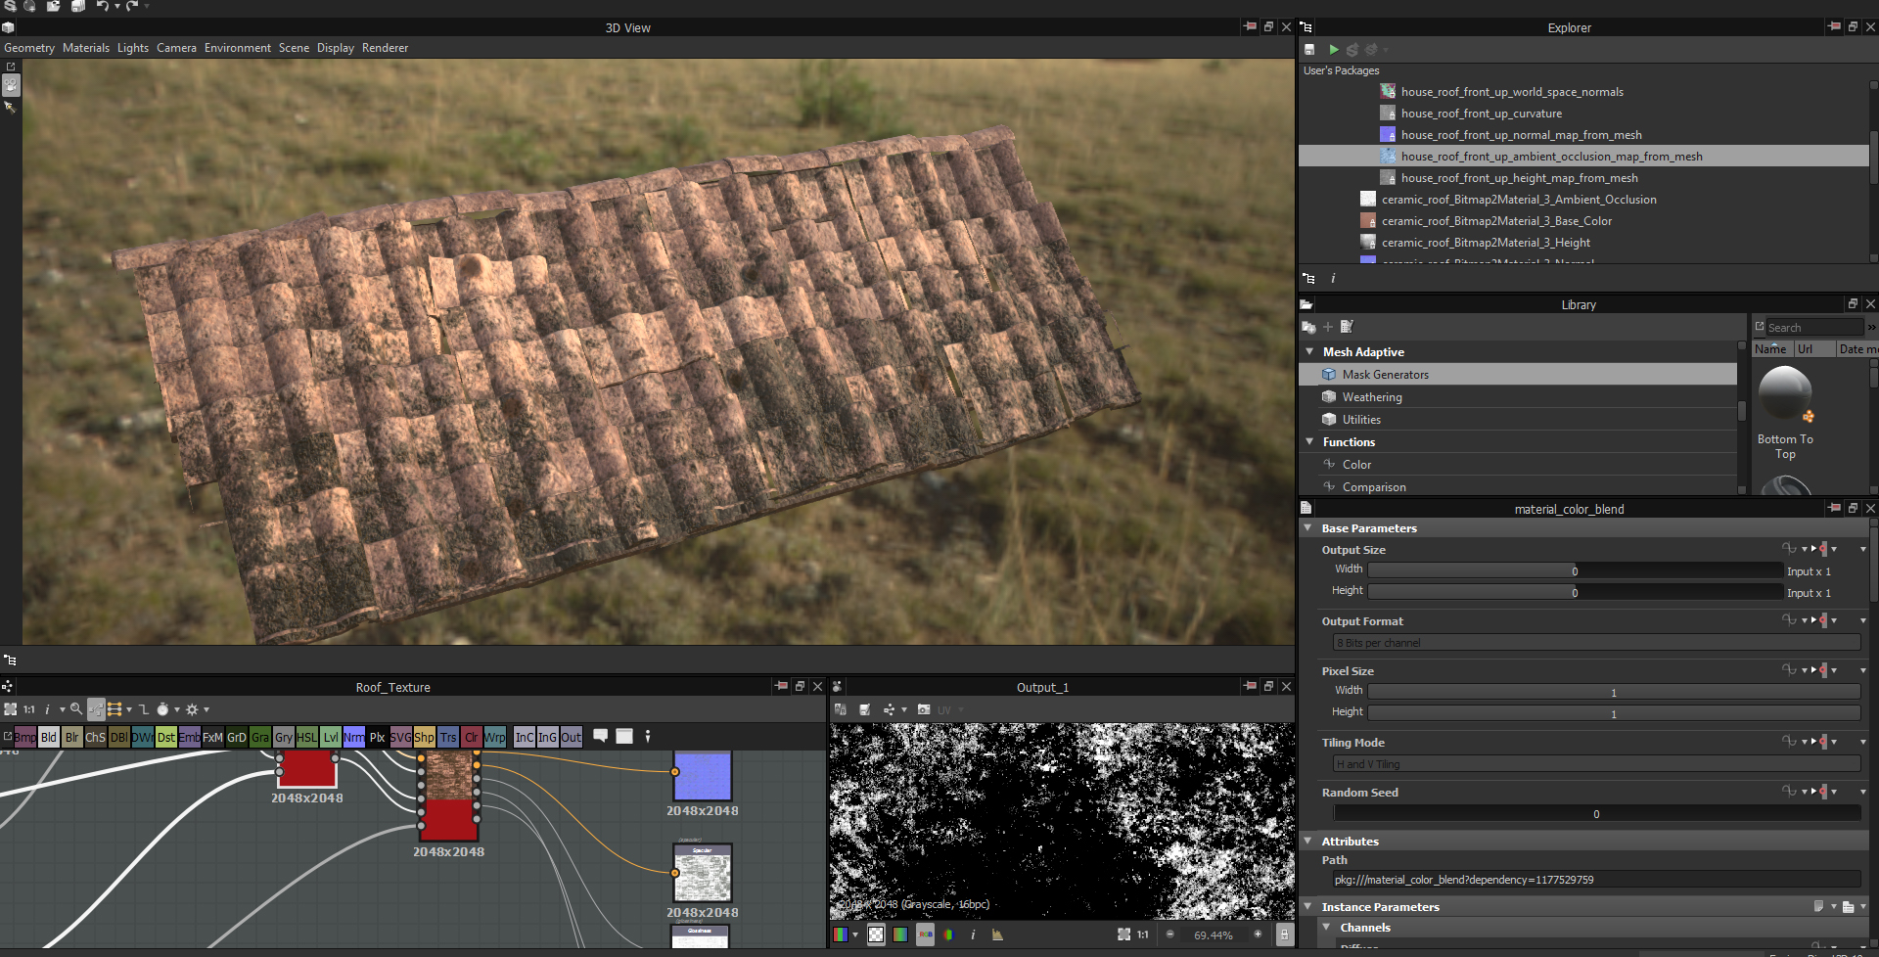Viewport: 1879px width, 957px height.
Task: Click the Random Seed slider
Action: point(1596,813)
